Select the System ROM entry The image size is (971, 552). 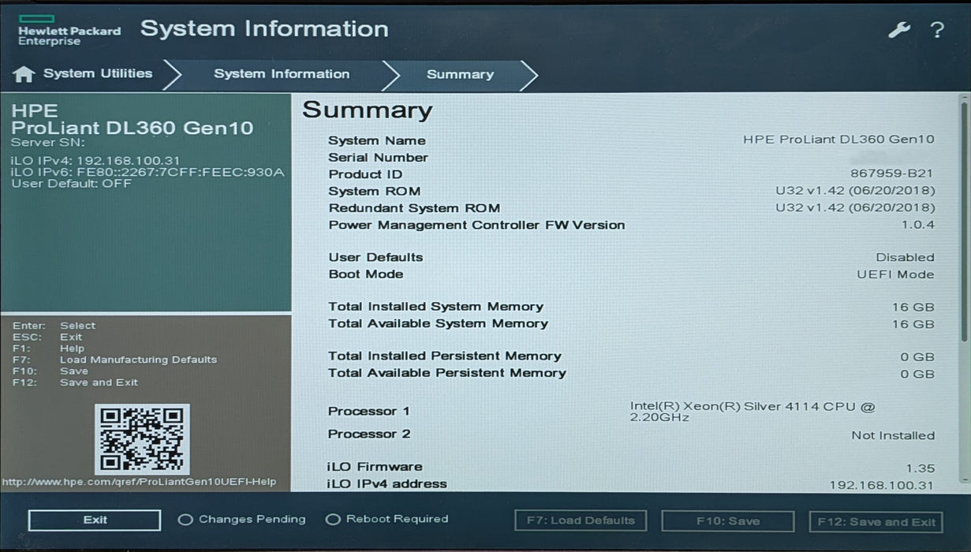(631, 191)
